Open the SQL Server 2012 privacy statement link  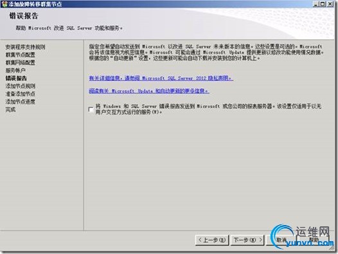(x=161, y=78)
